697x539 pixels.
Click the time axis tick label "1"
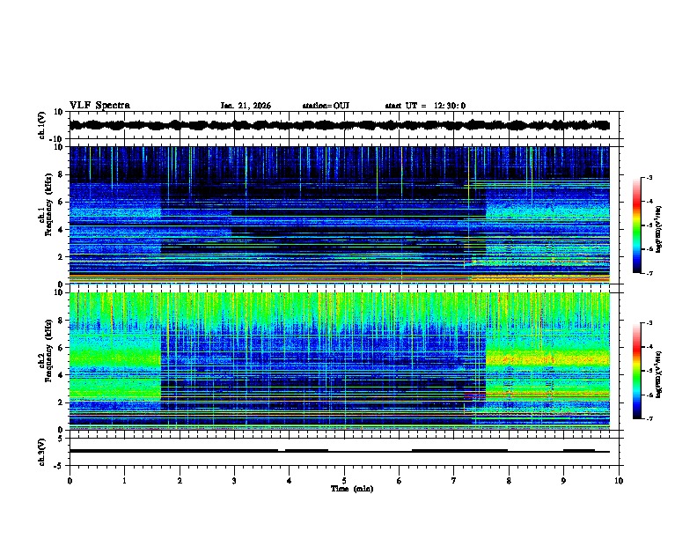coord(124,481)
